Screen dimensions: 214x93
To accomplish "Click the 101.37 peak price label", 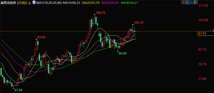I will (x=139, y=23).
